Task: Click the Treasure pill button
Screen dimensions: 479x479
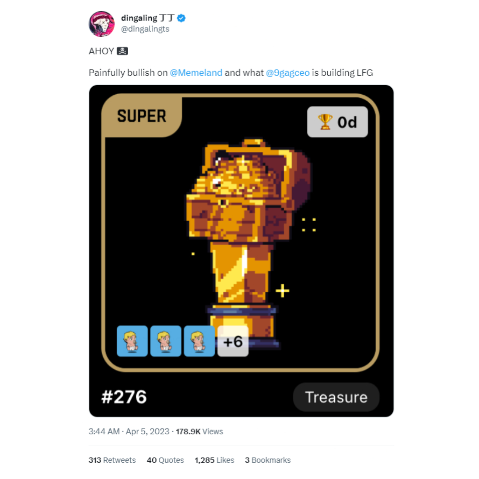Action: pyautogui.click(x=336, y=397)
